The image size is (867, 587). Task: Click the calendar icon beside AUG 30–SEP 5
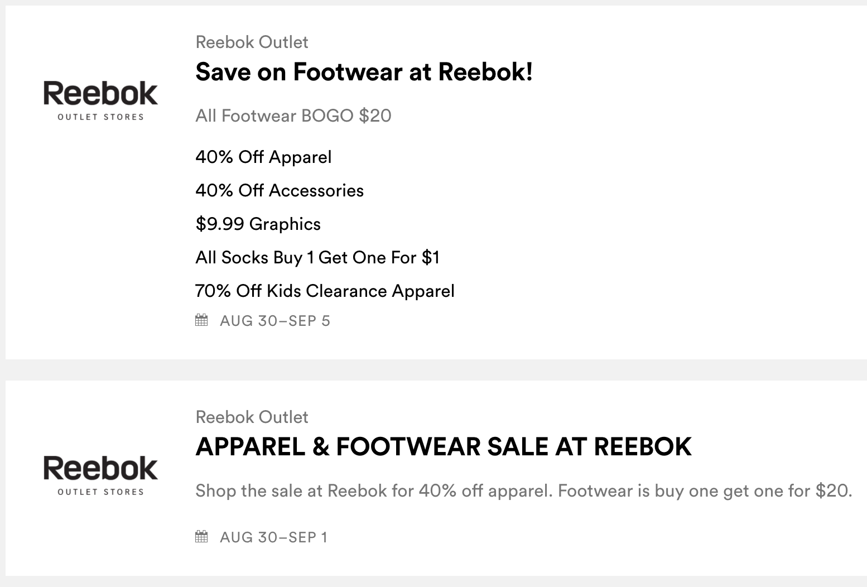coord(201,320)
